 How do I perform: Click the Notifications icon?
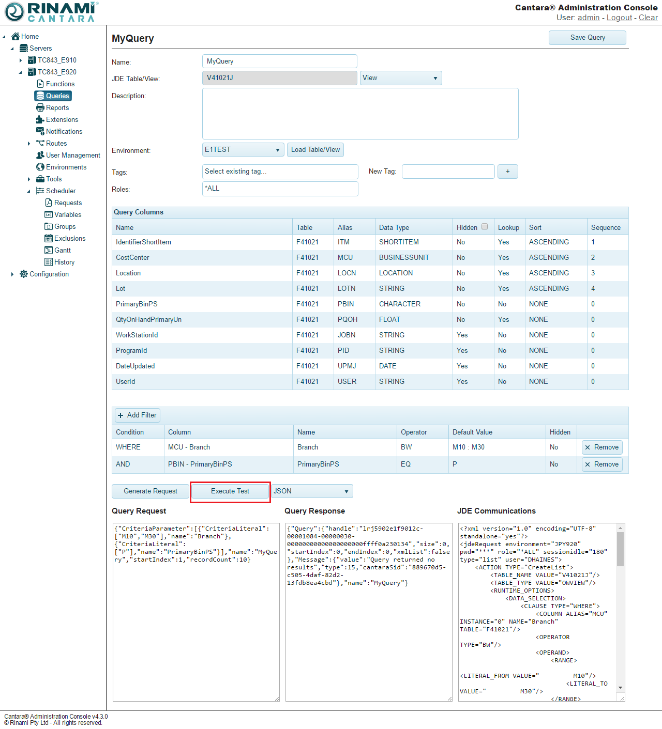point(40,131)
